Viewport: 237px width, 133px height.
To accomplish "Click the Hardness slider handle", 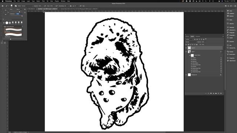I will 22,16.
